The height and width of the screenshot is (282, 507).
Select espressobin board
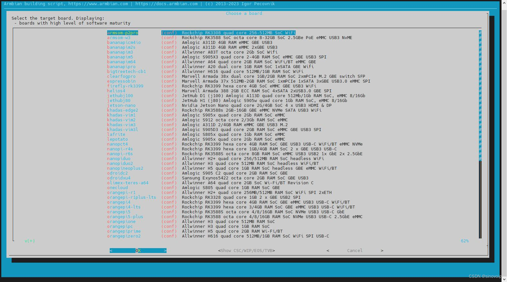pos(239,81)
